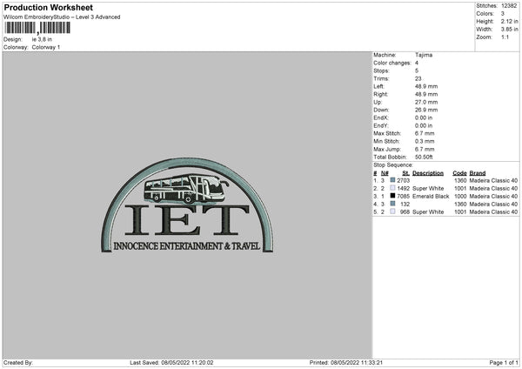Select the Colors value 3 in header

tap(503, 14)
